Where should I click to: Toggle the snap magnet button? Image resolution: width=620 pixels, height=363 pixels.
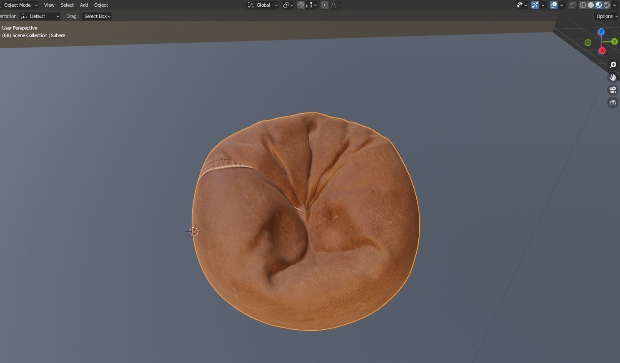(x=300, y=5)
